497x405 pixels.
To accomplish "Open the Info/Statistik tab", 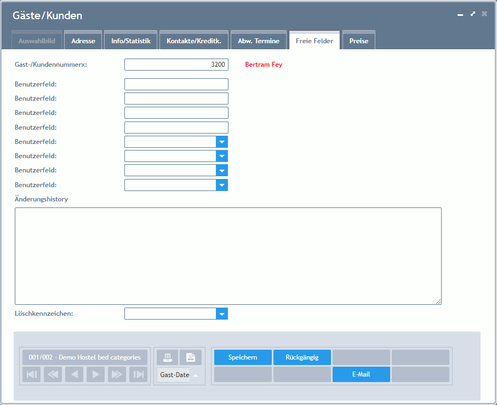I will 130,40.
